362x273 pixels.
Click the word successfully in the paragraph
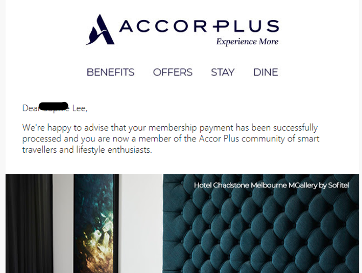[296, 128]
